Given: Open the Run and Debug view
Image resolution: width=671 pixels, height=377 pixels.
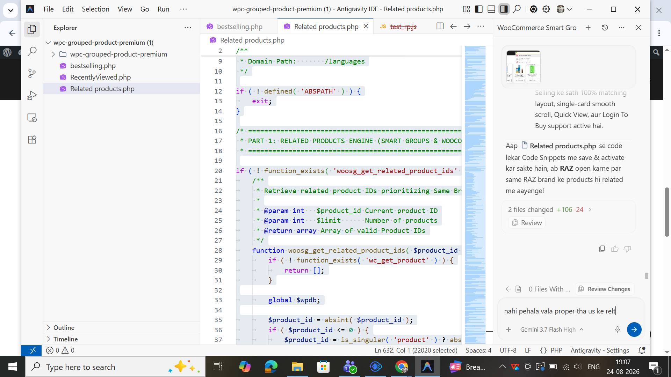Looking at the screenshot, I should coord(32,95).
